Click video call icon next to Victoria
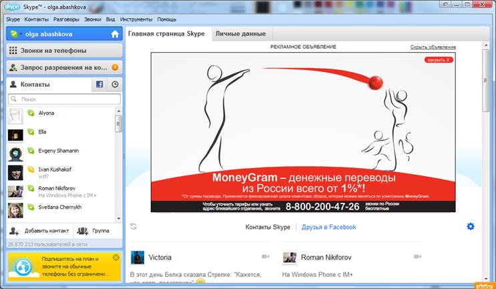 coord(265,257)
